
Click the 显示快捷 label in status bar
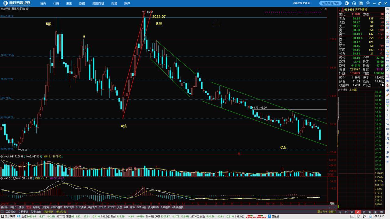pyautogui.click(x=10, y=217)
